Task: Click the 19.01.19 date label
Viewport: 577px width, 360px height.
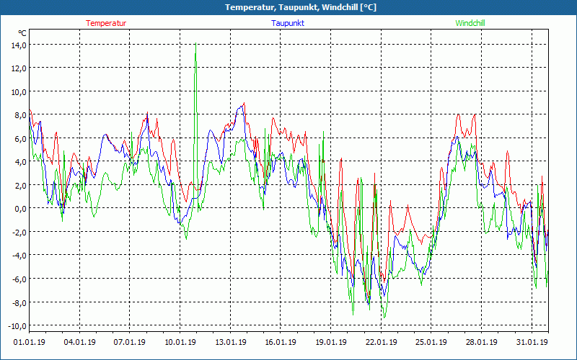Action: tap(331, 342)
